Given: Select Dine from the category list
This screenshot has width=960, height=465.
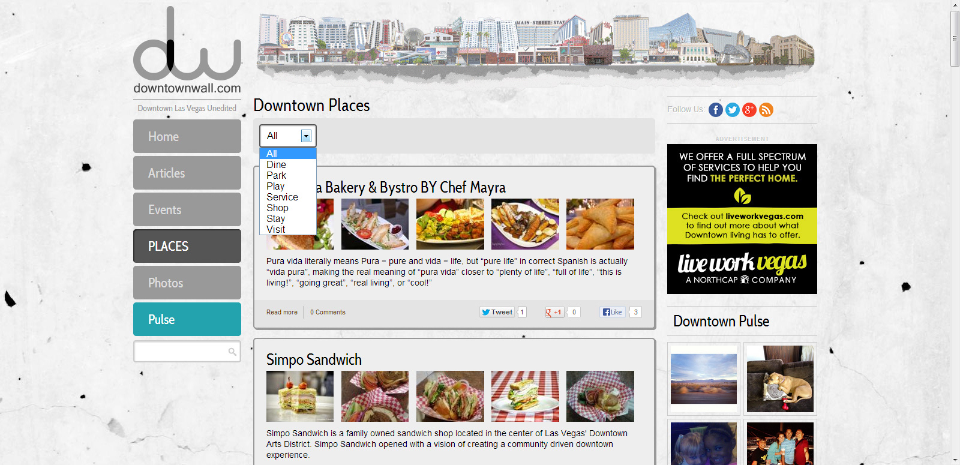Looking at the screenshot, I should click(276, 165).
